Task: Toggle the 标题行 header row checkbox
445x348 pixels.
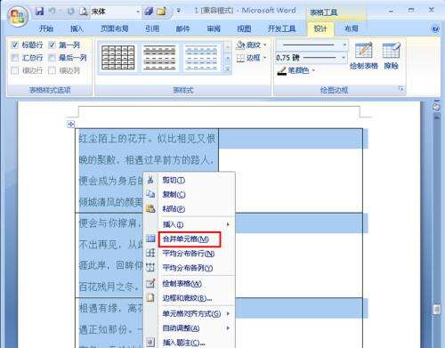Action: 15,45
